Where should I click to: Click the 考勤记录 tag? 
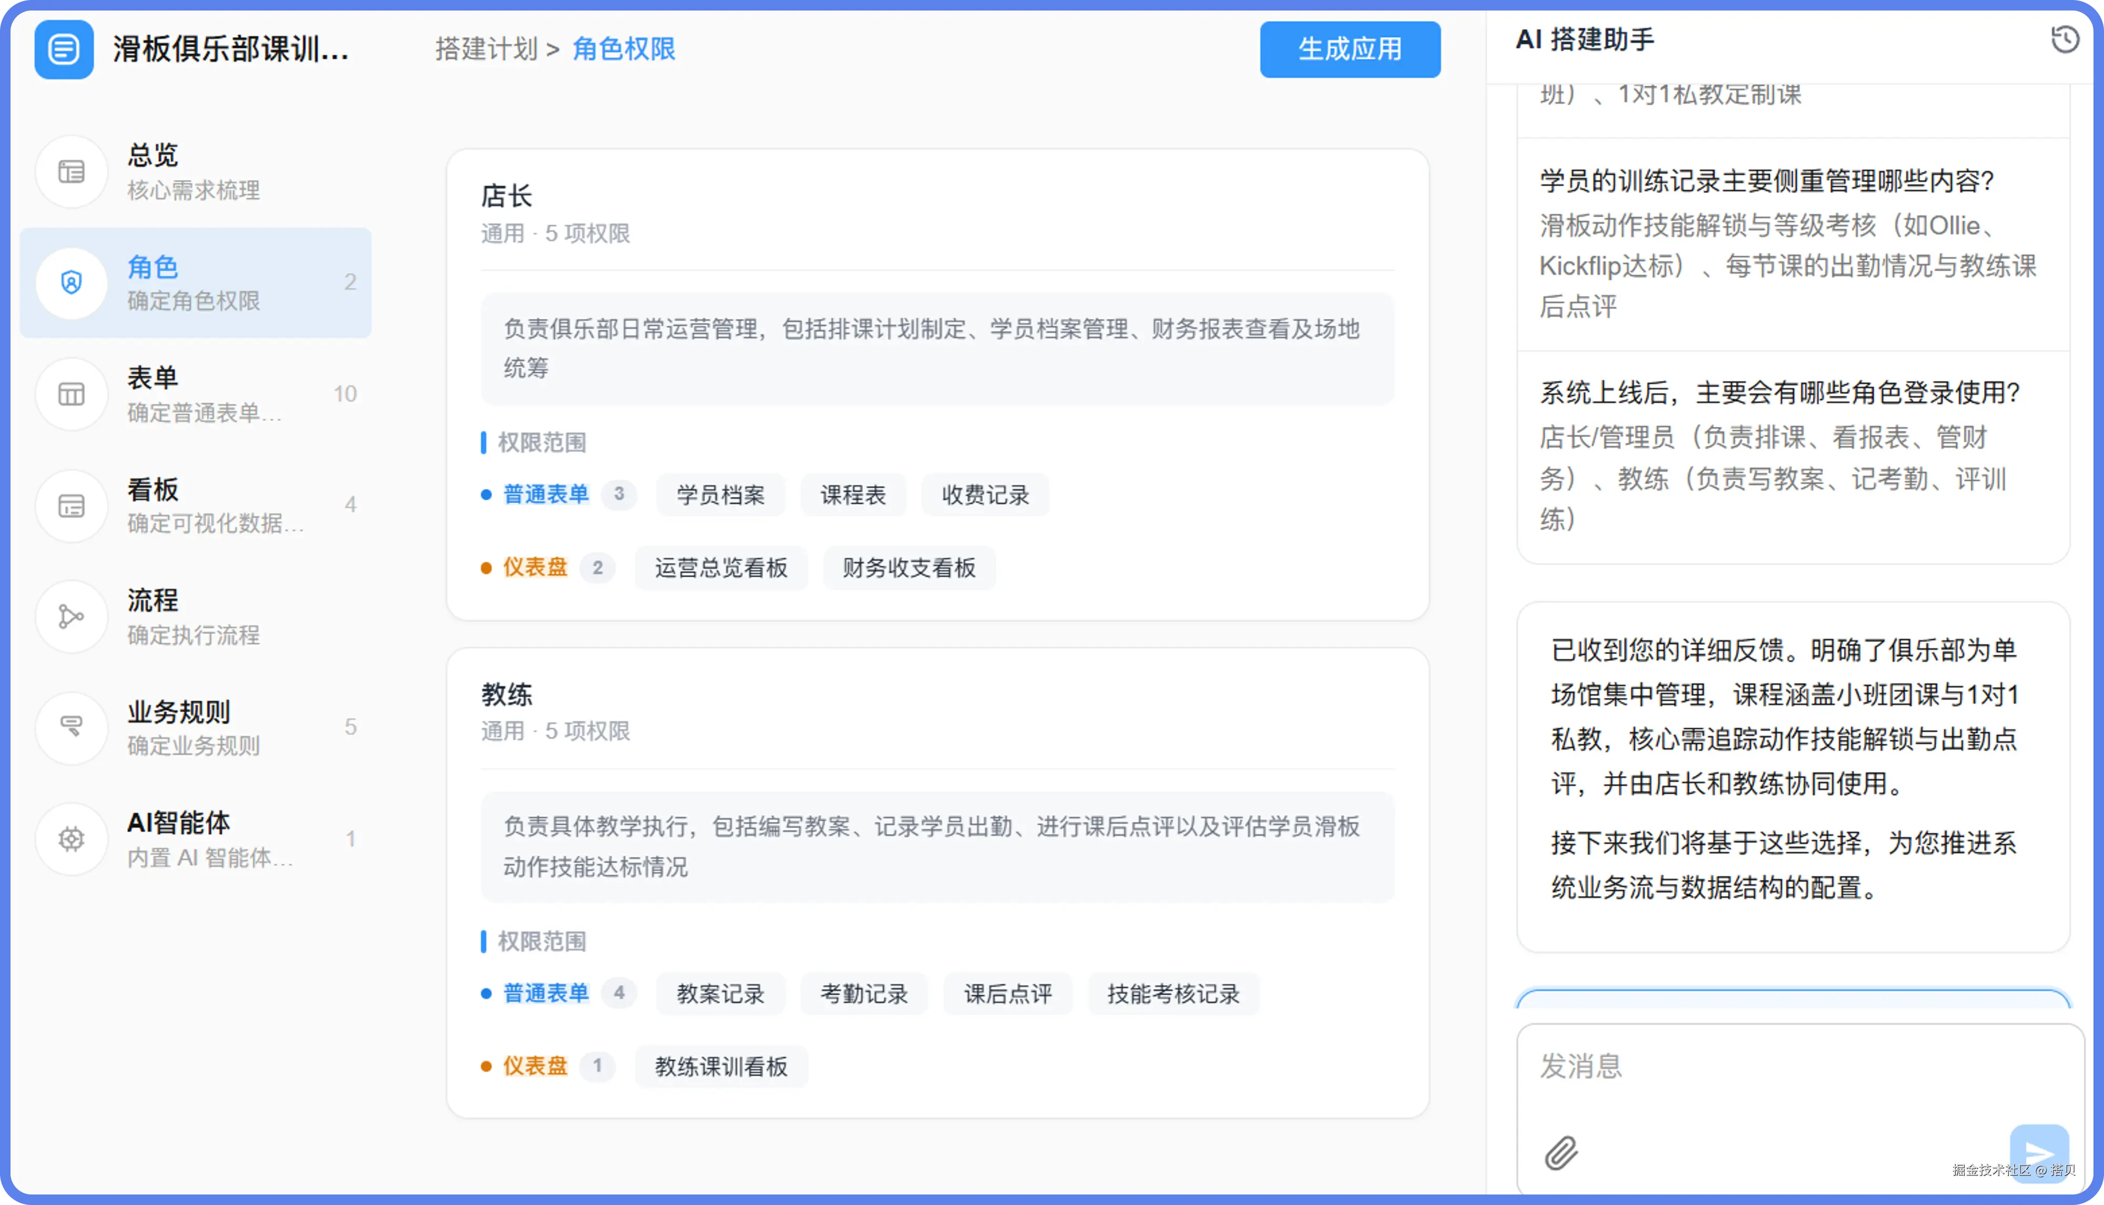[x=864, y=994]
